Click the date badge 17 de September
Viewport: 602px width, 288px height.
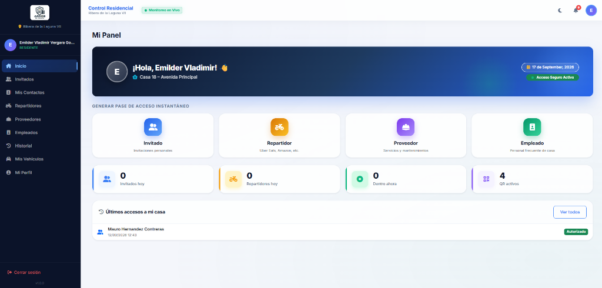550,67
